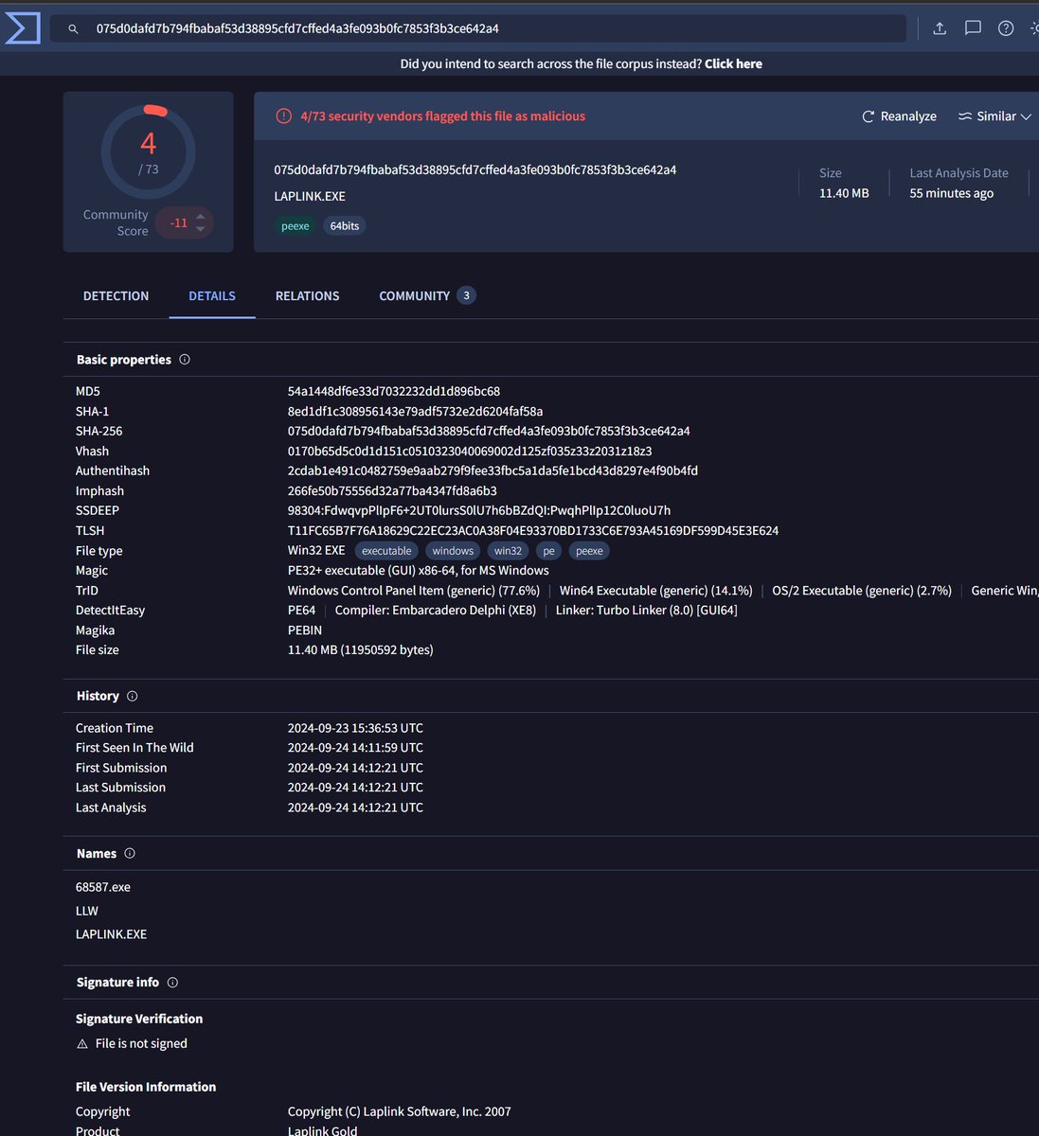The height and width of the screenshot is (1136, 1039).
Task: Click Basic properties info icon
Action: pyautogui.click(x=185, y=360)
